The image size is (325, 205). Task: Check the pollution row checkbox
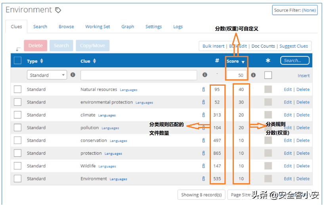coord(17,128)
